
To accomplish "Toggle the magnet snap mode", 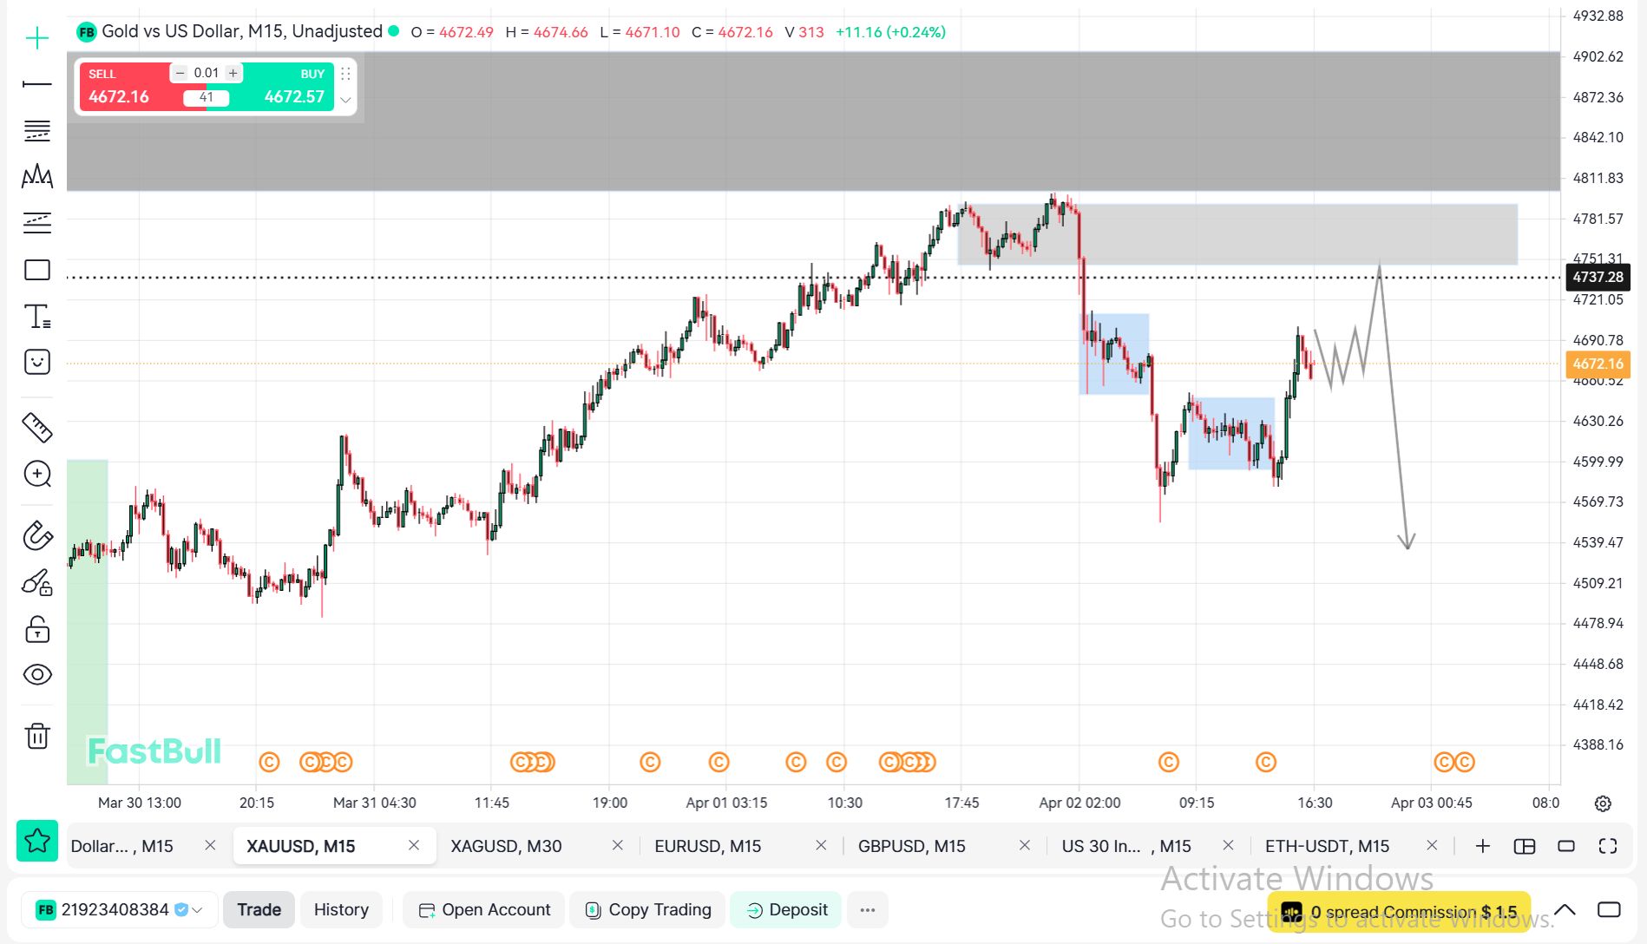I will coord(37,535).
